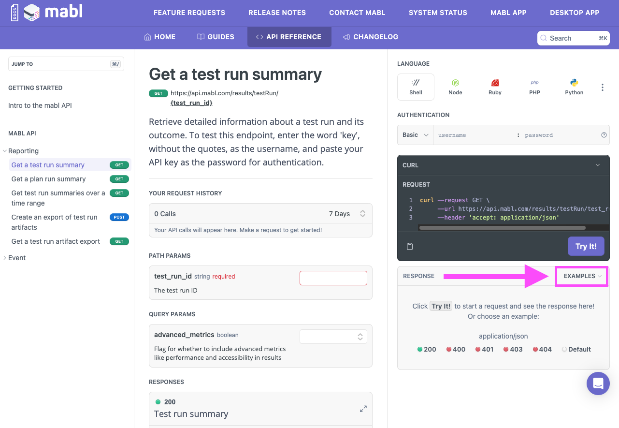Click the test_run_id input field
The width and height of the screenshot is (619, 428).
click(333, 278)
